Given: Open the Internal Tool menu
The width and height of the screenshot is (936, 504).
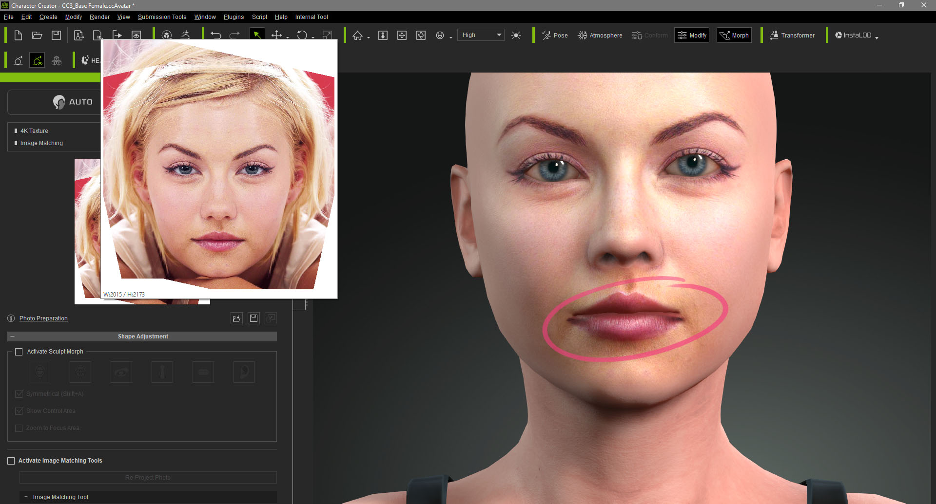Looking at the screenshot, I should (x=312, y=17).
